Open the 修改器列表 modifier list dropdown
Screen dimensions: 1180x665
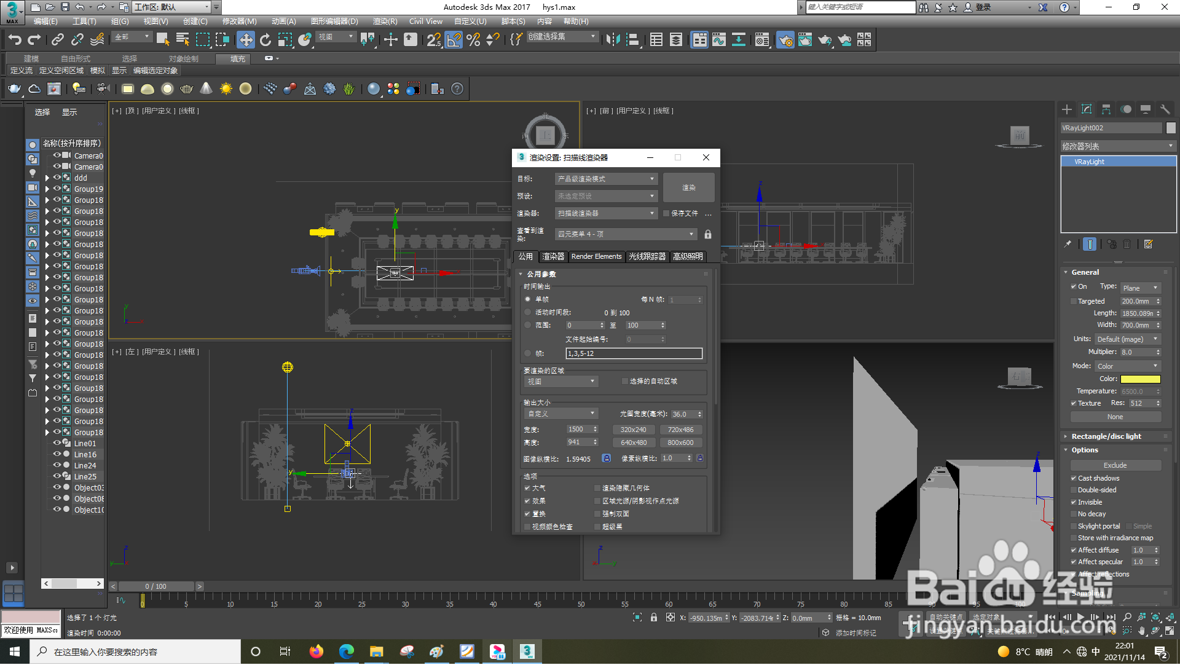click(x=1118, y=146)
